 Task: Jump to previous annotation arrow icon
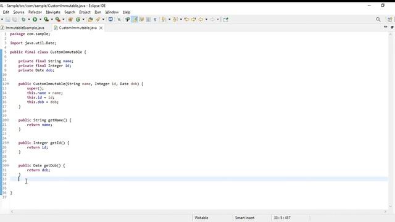click(175, 19)
